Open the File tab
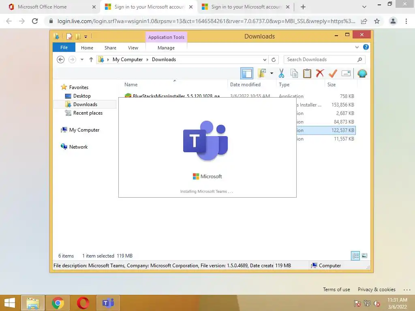Viewport: 415px width, 311px height. coord(64,47)
